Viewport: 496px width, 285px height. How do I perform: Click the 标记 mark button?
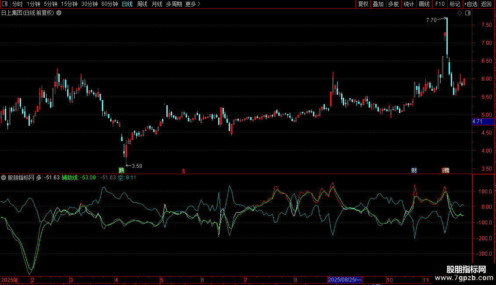click(x=455, y=4)
